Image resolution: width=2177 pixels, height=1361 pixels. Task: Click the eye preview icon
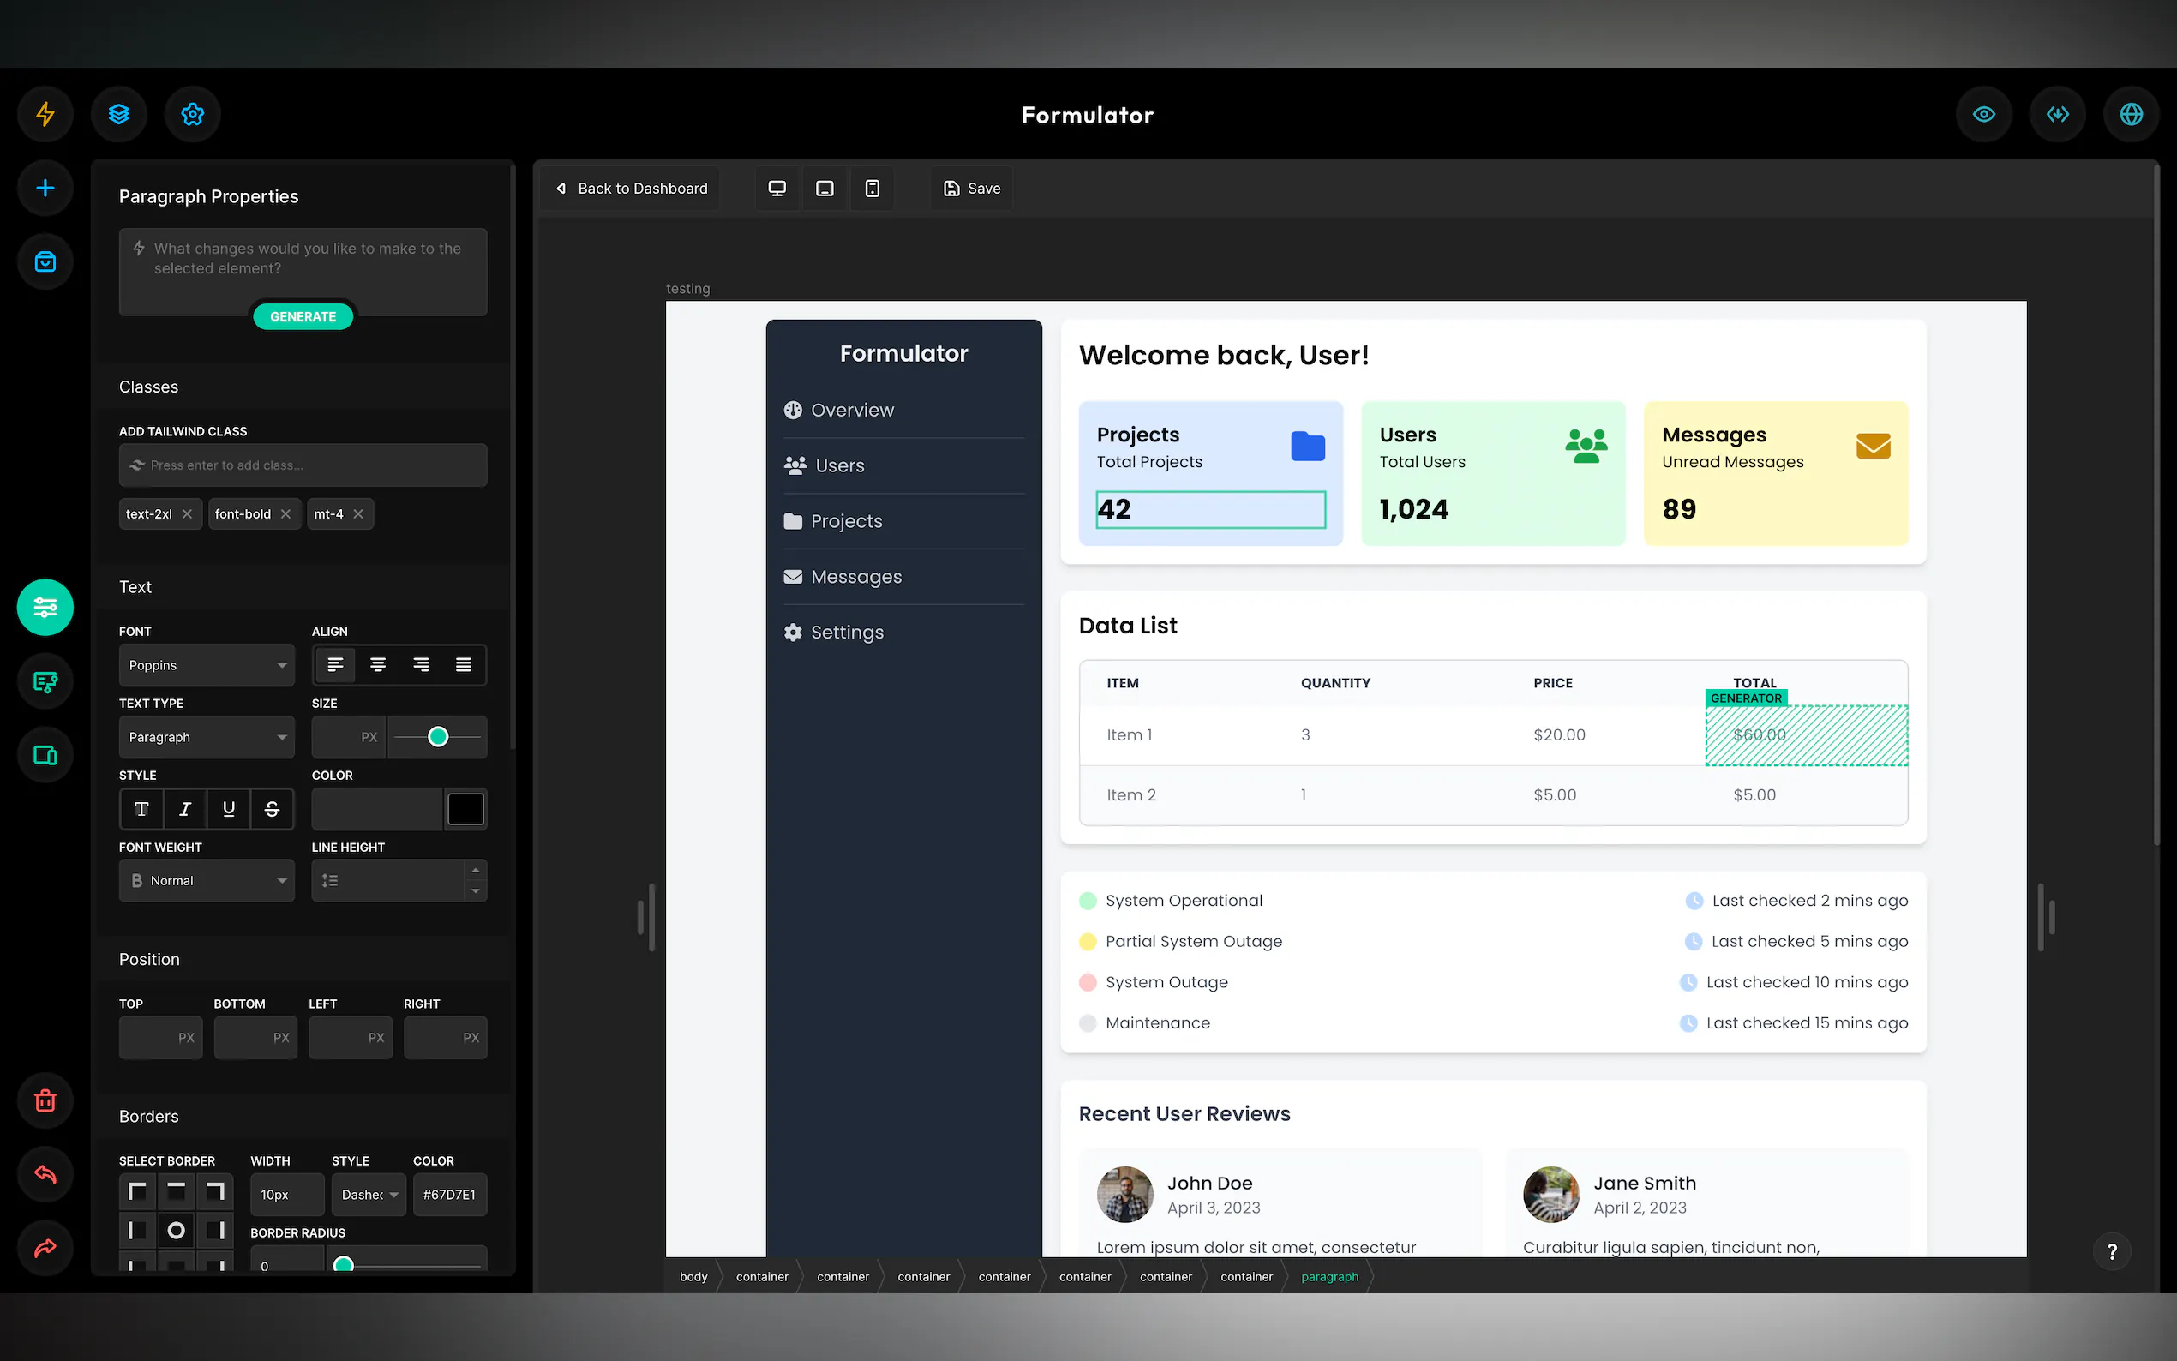click(1983, 114)
